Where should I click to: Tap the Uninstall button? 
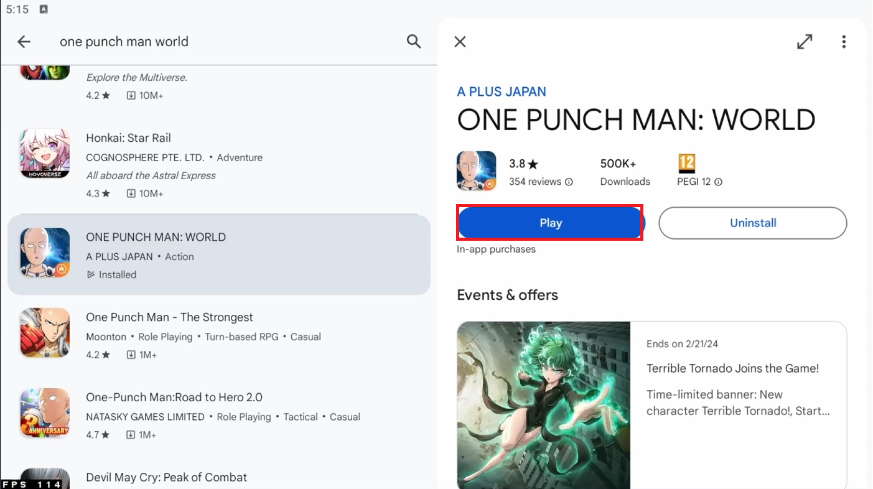(x=752, y=222)
